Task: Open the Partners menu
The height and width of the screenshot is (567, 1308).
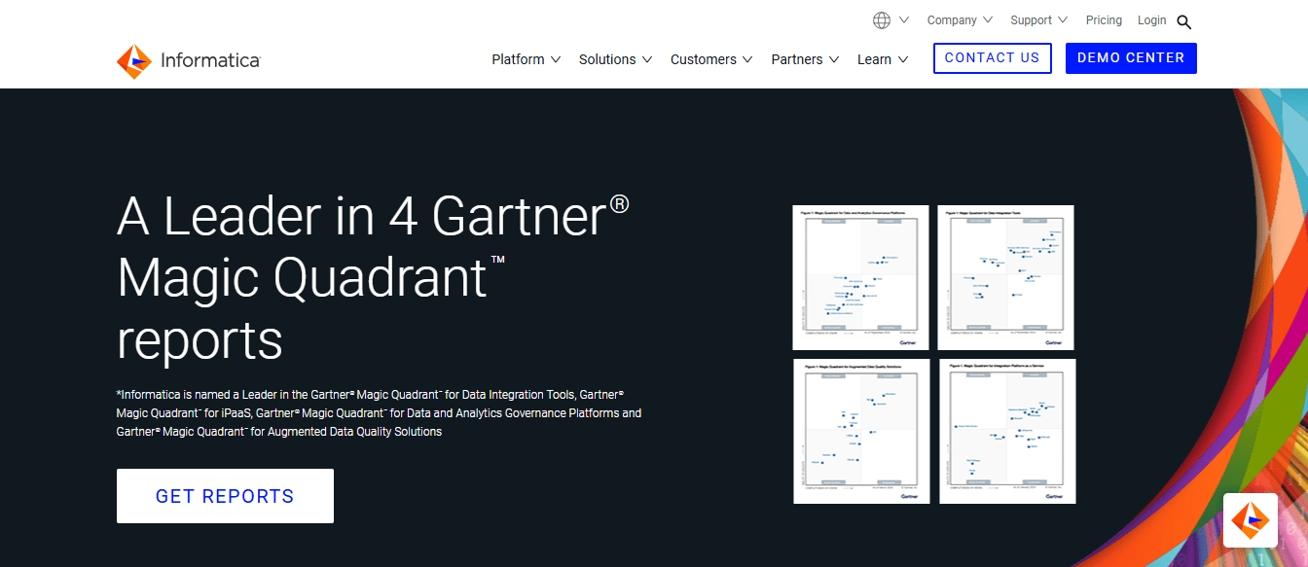Action: [x=805, y=59]
